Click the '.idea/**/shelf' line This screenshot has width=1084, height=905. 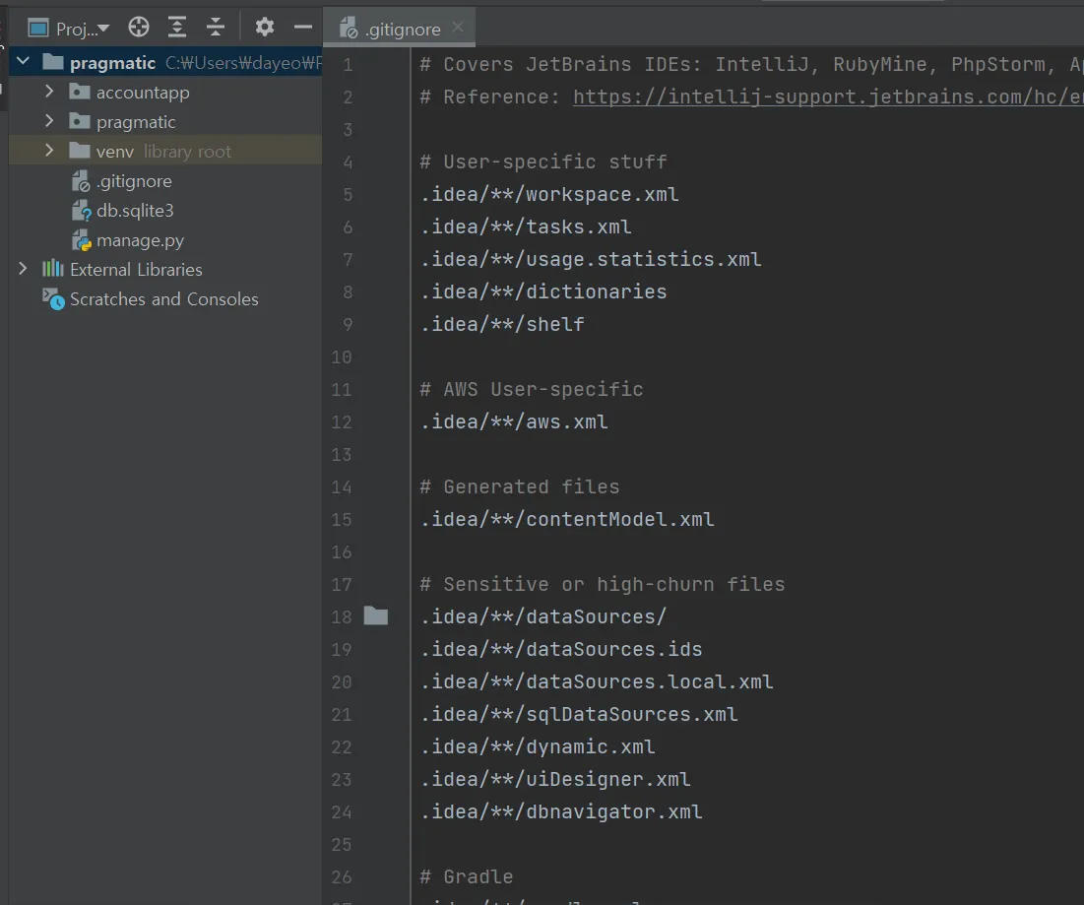502,324
